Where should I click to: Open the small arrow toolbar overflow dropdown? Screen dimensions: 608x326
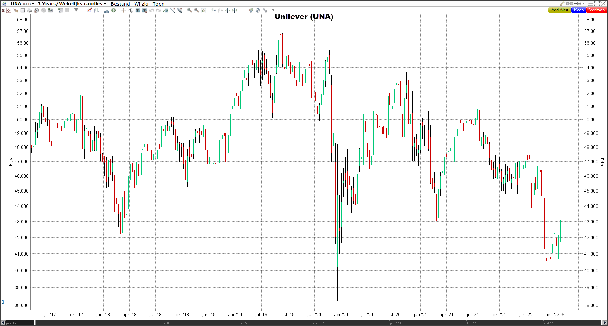[x=273, y=10]
